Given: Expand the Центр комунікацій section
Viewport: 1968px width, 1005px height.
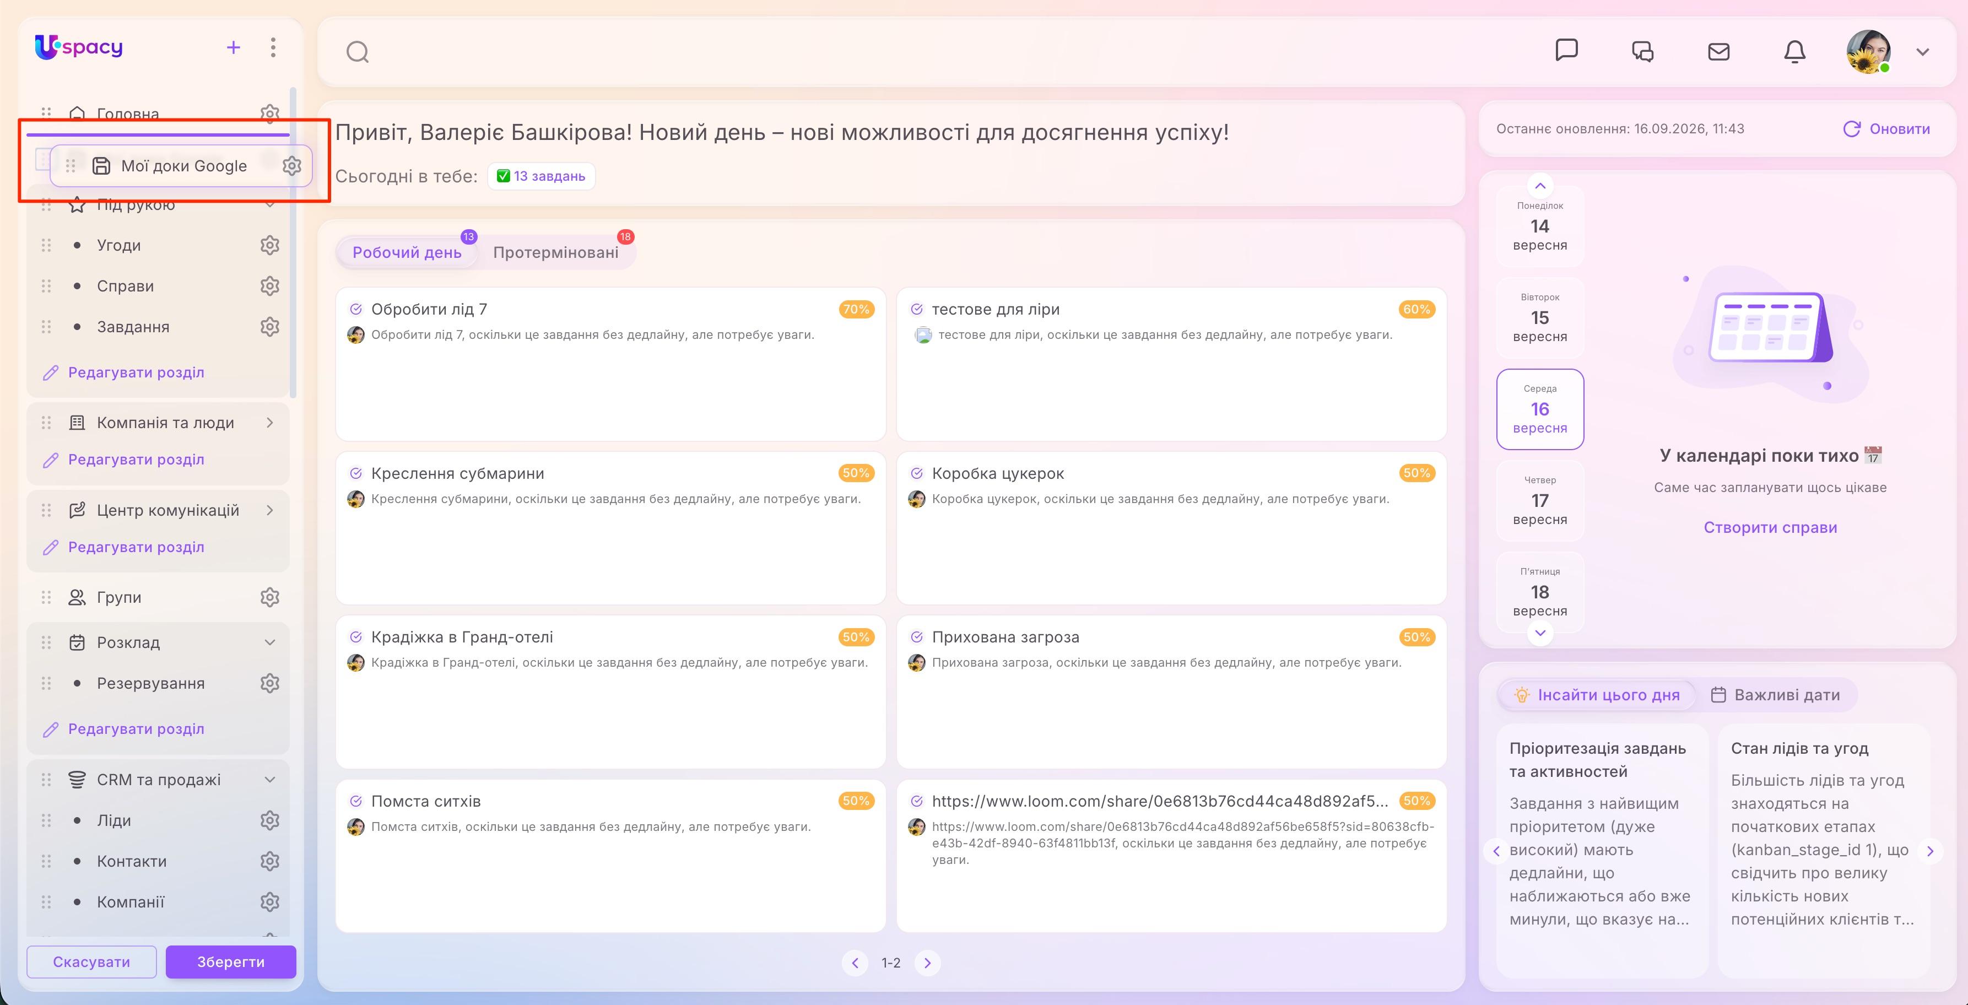Looking at the screenshot, I should [269, 510].
